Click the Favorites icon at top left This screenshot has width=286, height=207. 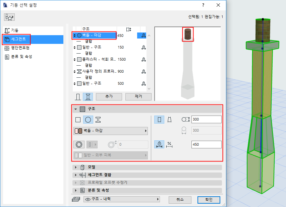coord(9,17)
